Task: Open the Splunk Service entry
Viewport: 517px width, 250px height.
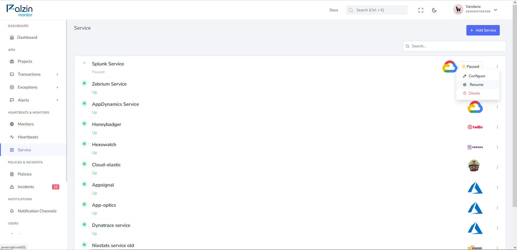Action: (x=108, y=64)
